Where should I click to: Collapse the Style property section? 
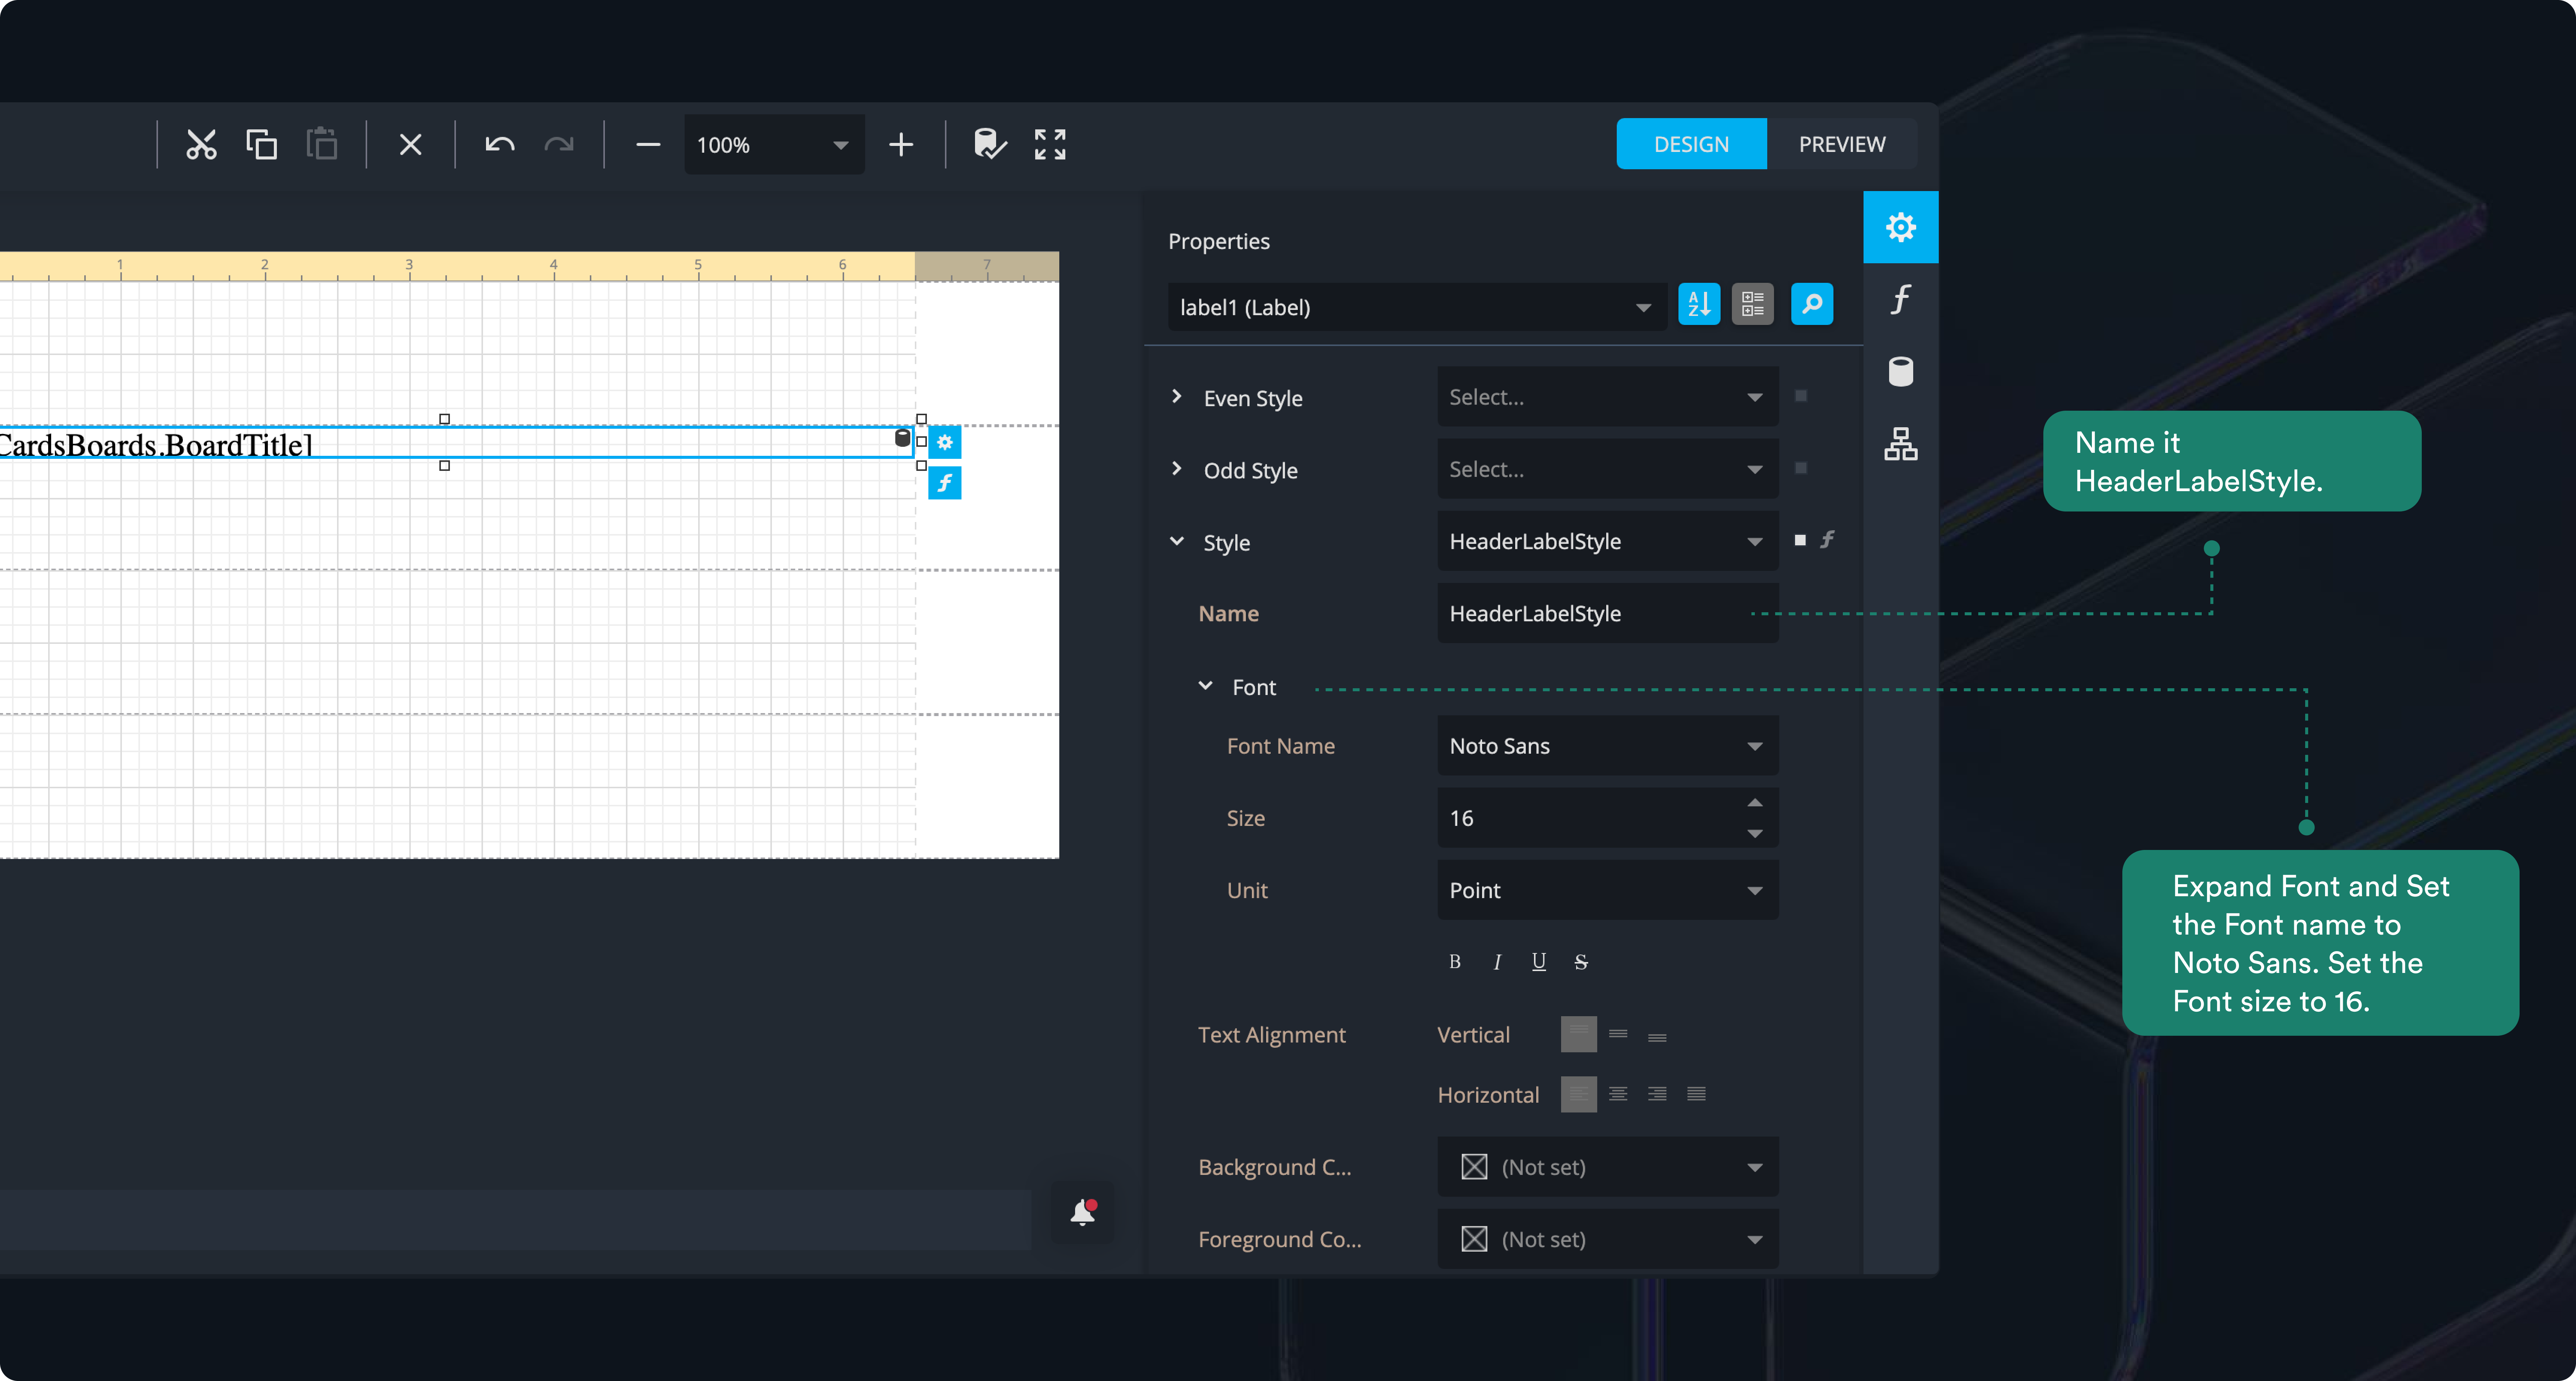1177,541
